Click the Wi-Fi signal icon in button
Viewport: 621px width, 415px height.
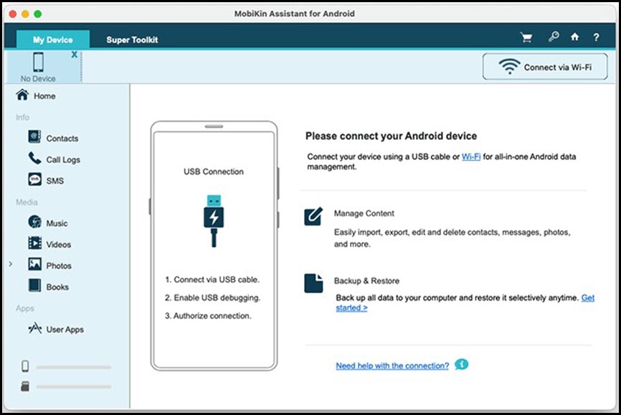coord(509,66)
